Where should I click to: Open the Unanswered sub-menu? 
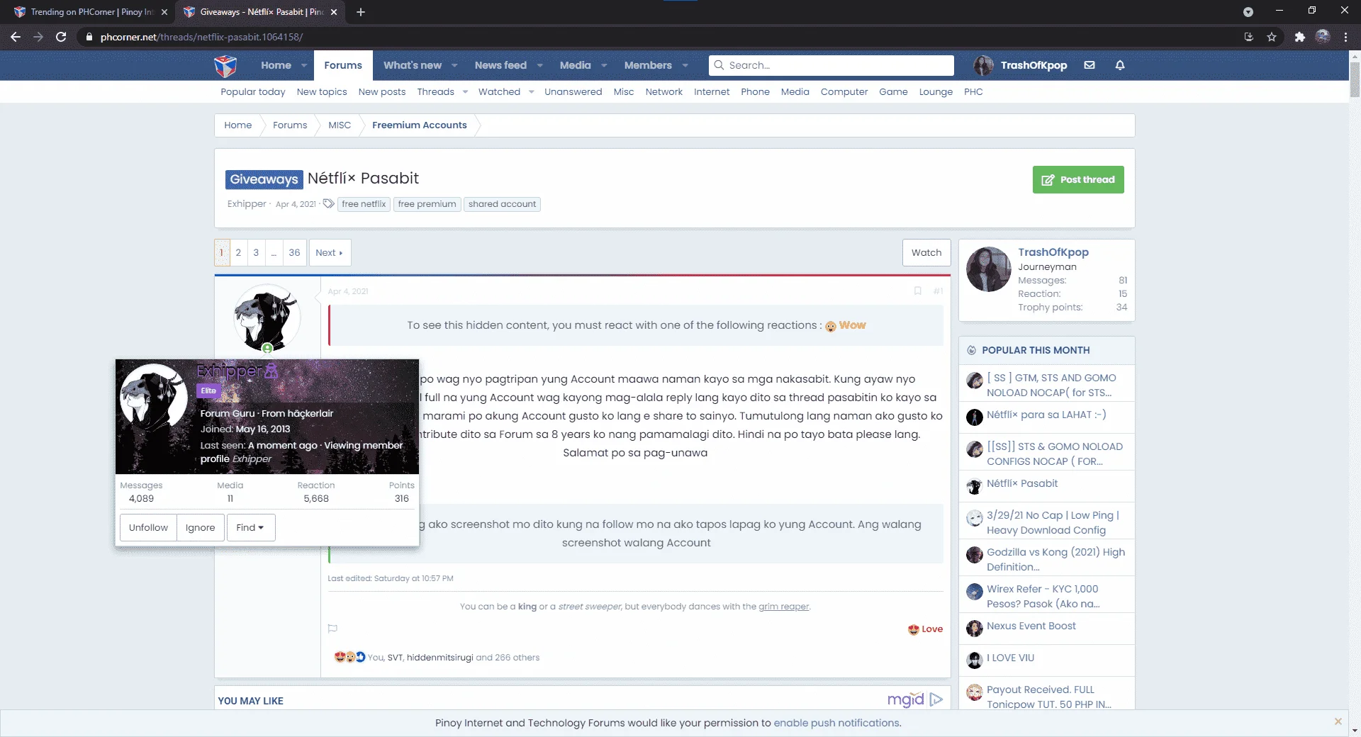coord(573,92)
